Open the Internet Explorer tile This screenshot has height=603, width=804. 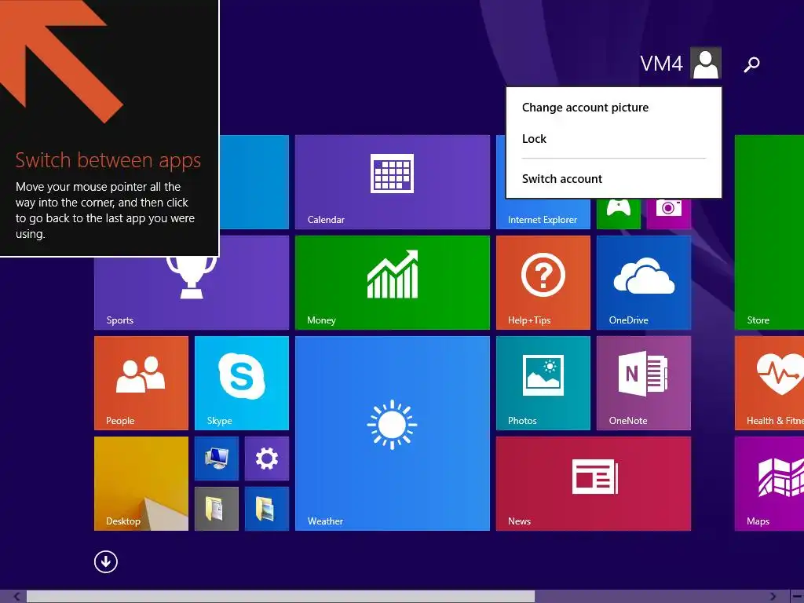click(543, 214)
